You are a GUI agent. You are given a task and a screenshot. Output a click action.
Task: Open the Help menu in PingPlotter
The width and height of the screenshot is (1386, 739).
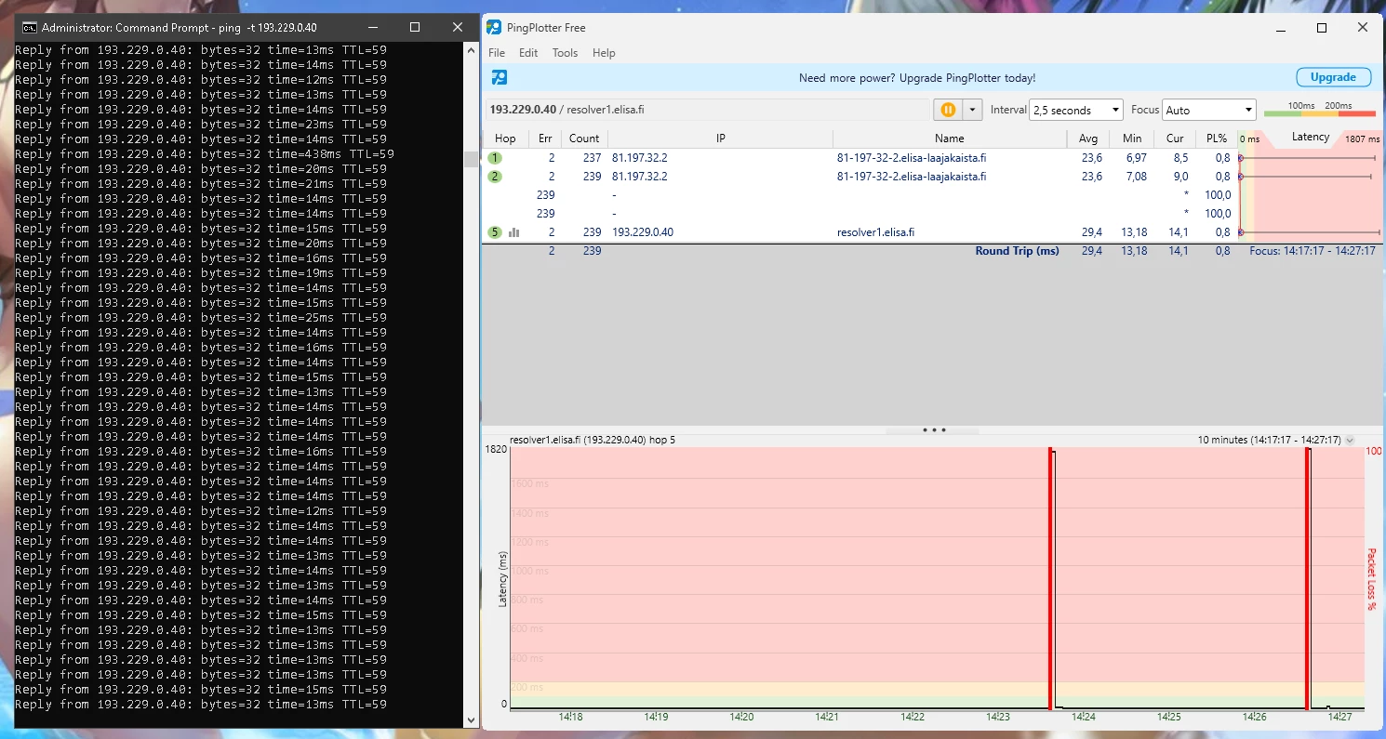tap(604, 53)
